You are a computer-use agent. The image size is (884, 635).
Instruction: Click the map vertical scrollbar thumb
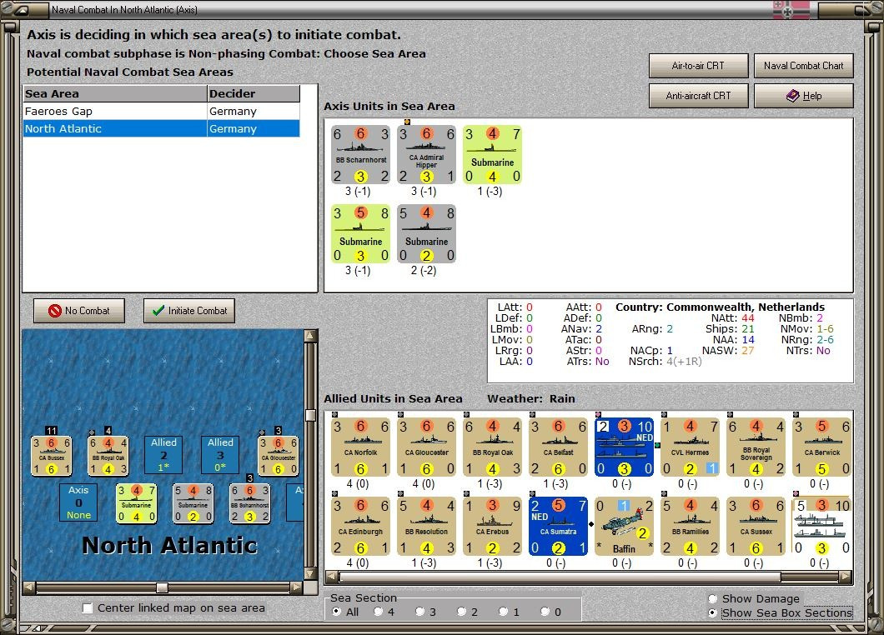[x=310, y=415]
